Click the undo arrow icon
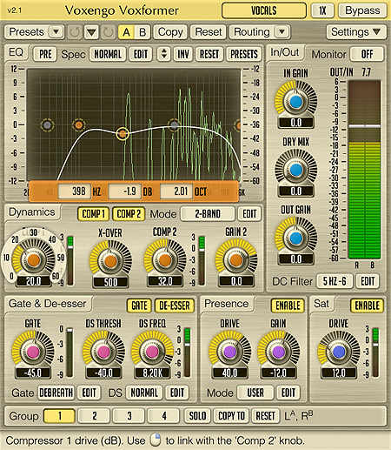The image size is (391, 450). (75, 32)
